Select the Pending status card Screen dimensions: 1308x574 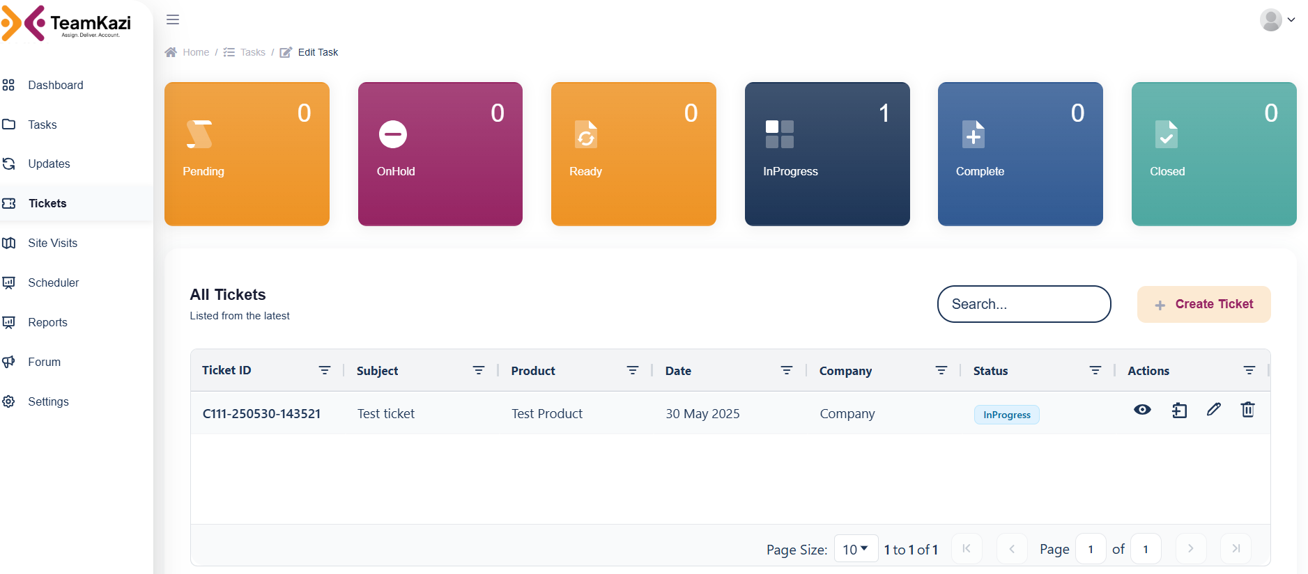tap(247, 154)
